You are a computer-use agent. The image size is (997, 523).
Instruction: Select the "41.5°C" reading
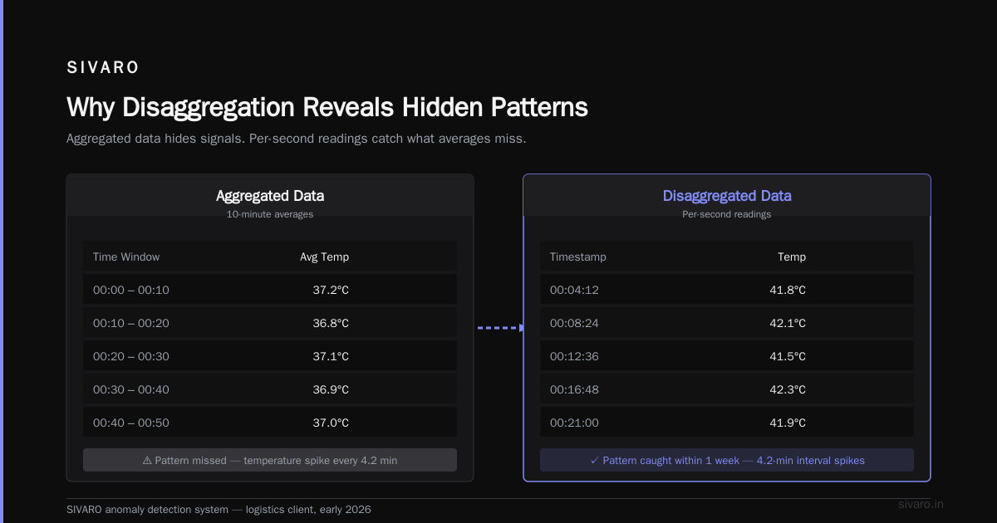point(788,356)
